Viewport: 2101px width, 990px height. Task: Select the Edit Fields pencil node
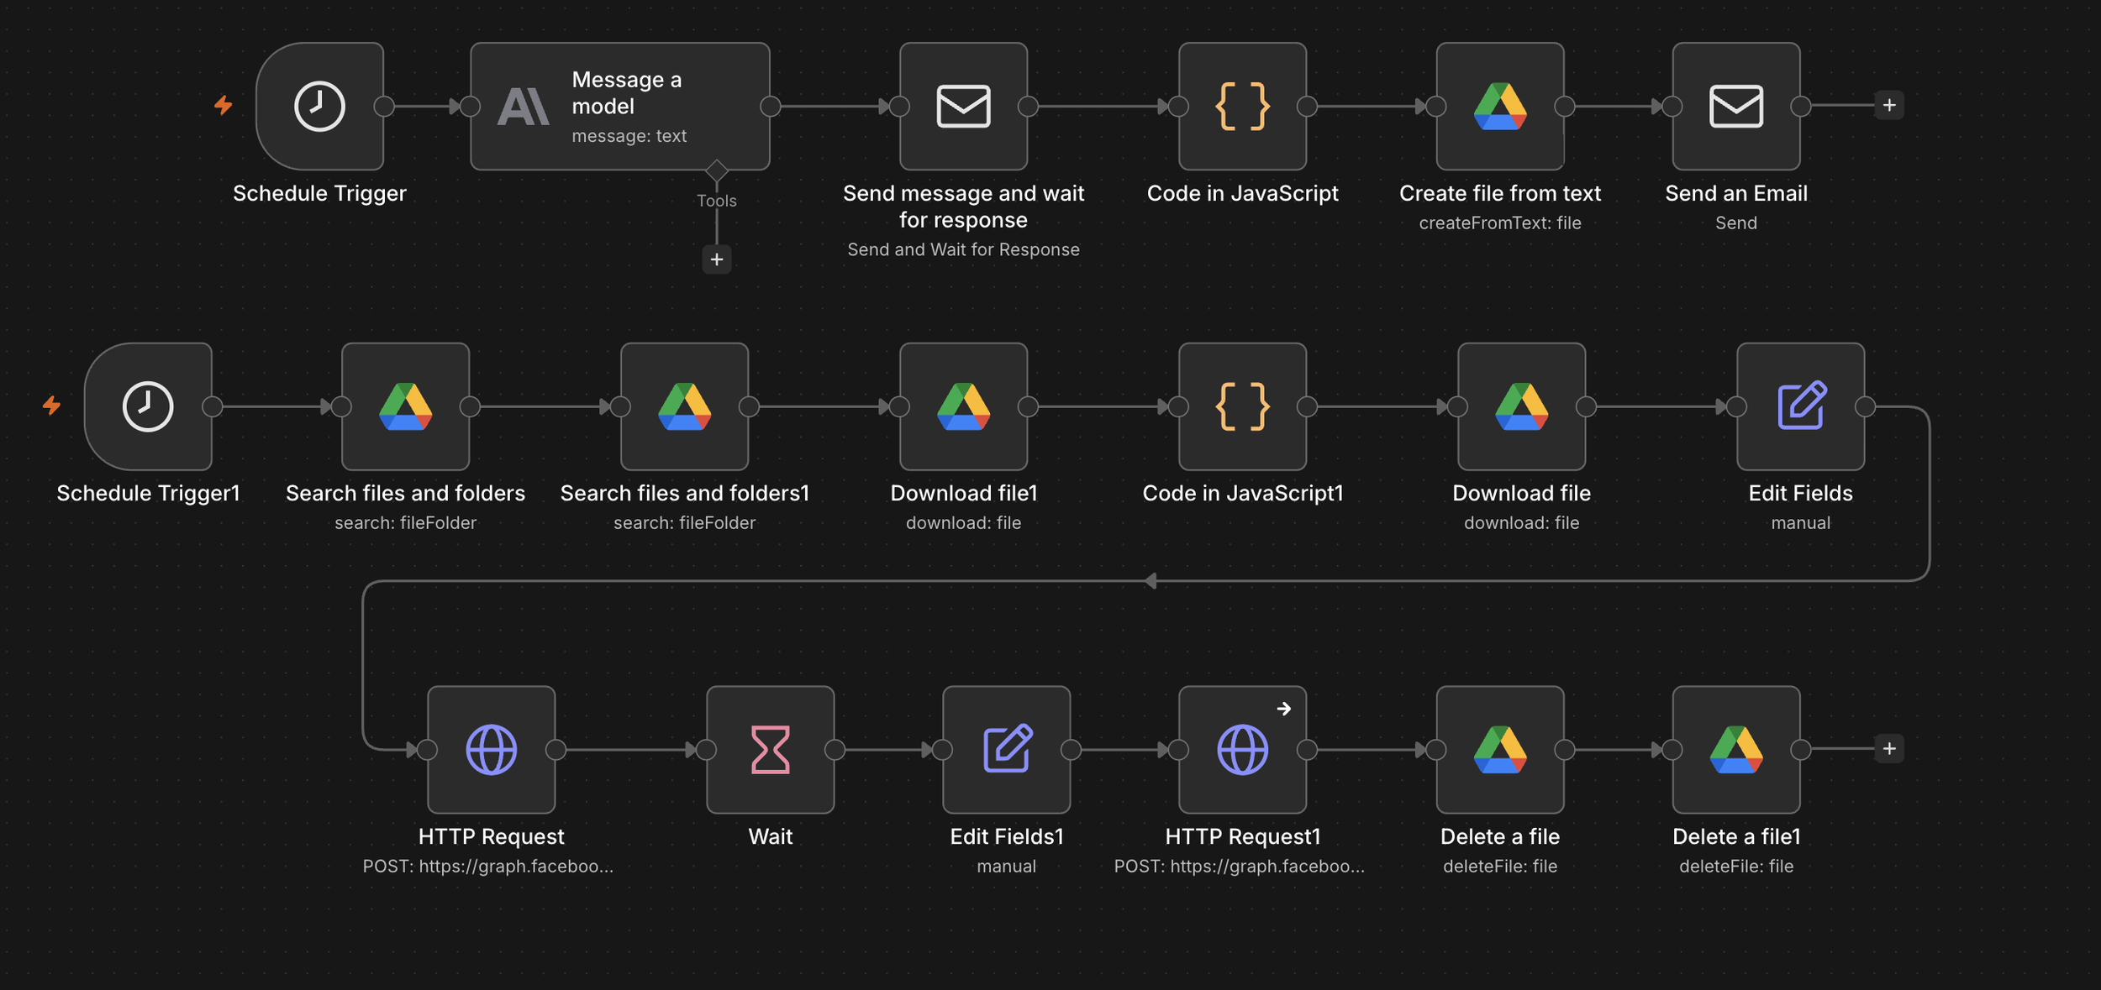[x=1800, y=406]
